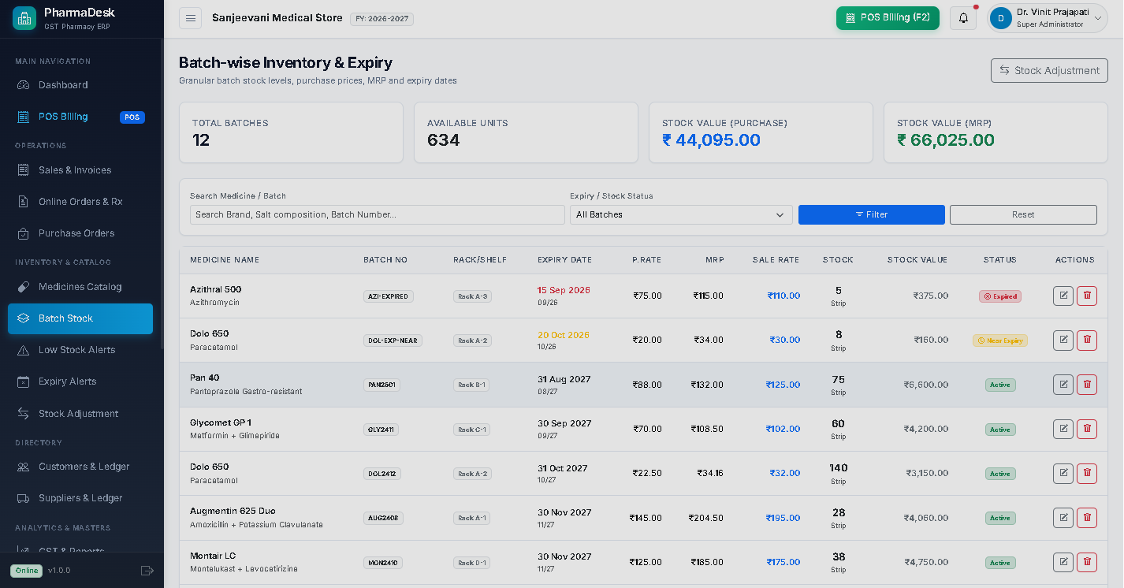Click the hamburger menu icon in header
This screenshot has height=588, width=1124.
(190, 18)
